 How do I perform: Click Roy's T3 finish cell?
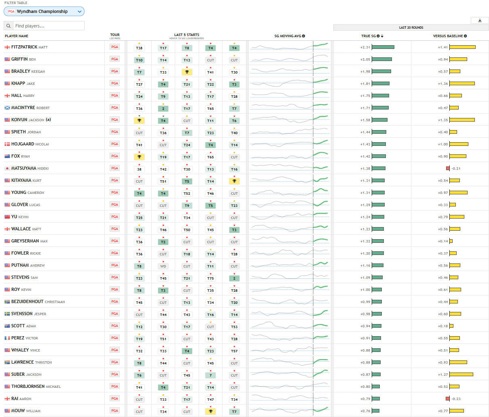[163, 290]
